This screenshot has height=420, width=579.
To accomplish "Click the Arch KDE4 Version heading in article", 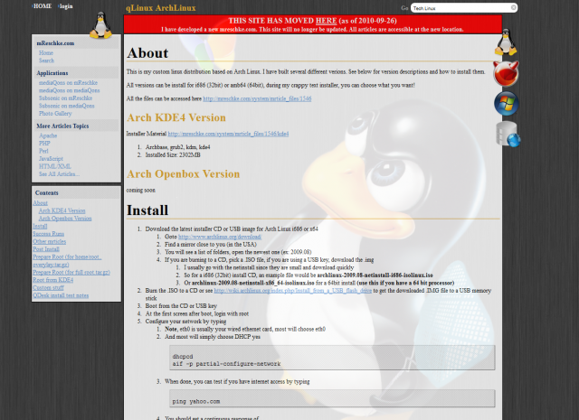I will click(176, 117).
